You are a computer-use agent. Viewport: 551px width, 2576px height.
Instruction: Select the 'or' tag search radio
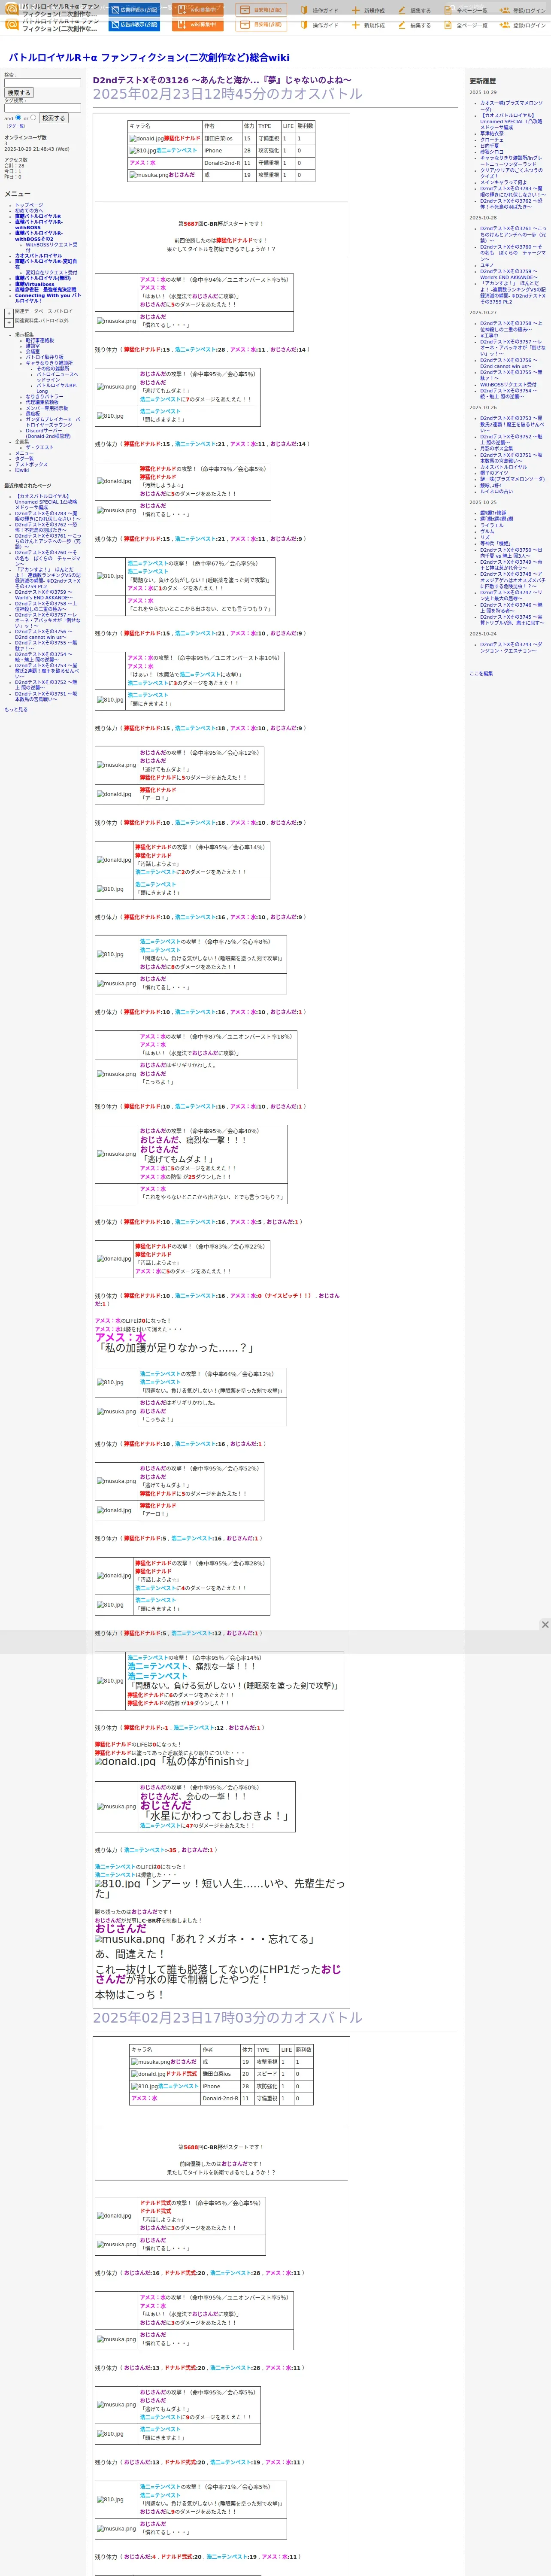pos(33,117)
